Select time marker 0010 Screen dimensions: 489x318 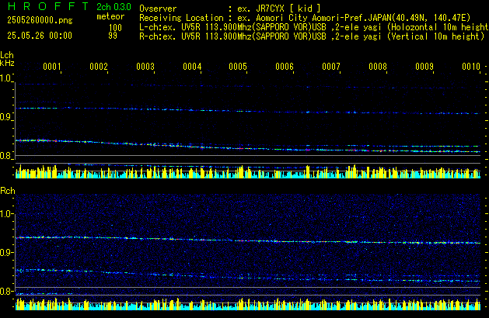click(471, 67)
